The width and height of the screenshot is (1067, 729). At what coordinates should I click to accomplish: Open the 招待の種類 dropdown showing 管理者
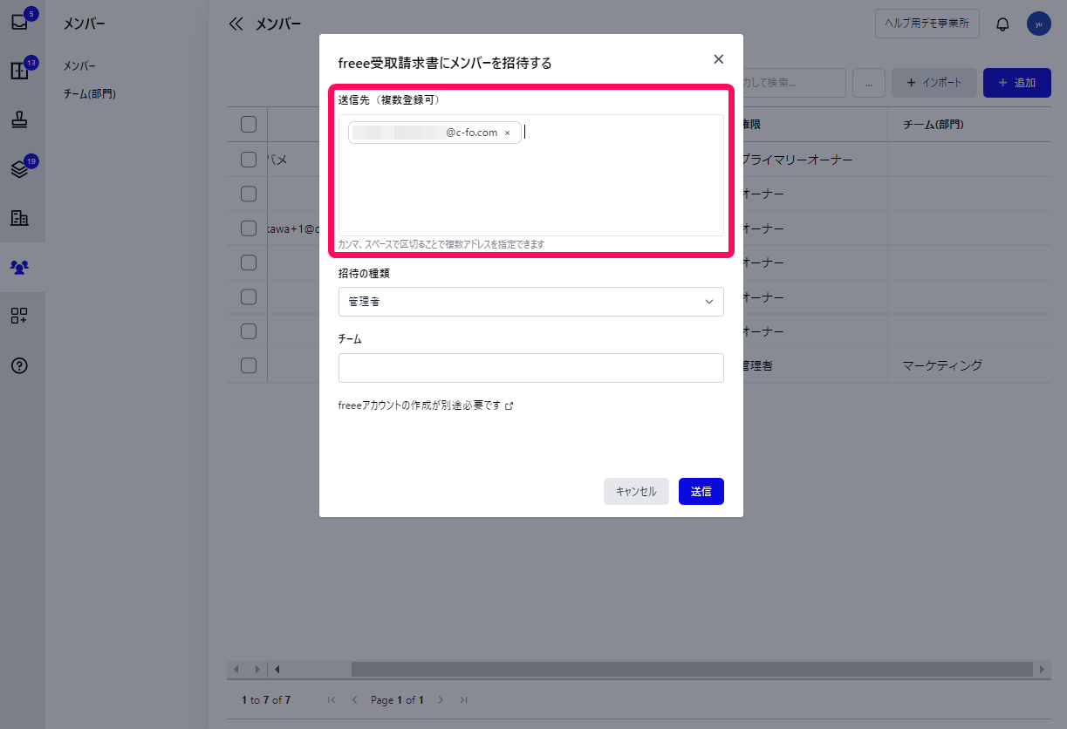(x=531, y=302)
